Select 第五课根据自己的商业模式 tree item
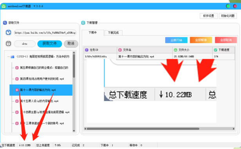 tap(44, 68)
